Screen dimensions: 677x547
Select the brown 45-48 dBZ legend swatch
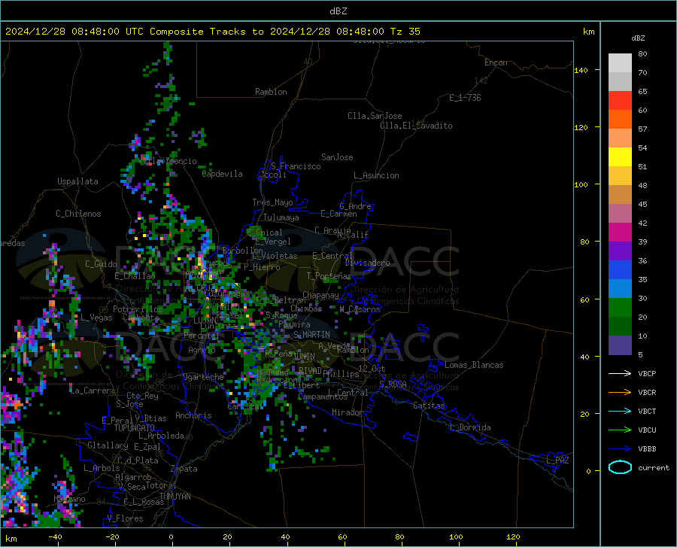tap(620, 195)
